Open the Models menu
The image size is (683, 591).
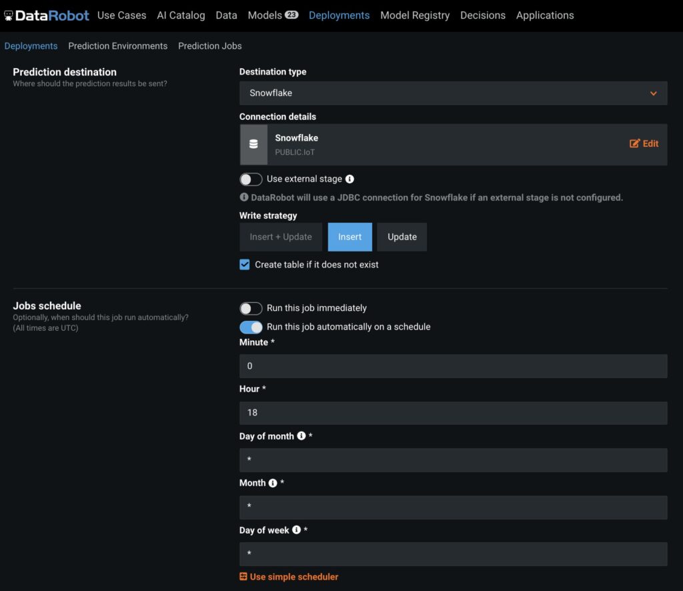(x=265, y=15)
